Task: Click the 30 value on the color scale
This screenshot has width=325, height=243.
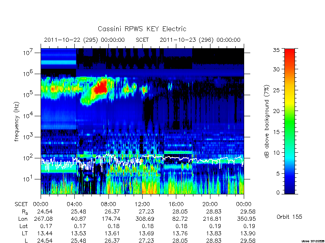Action: pos(276,69)
